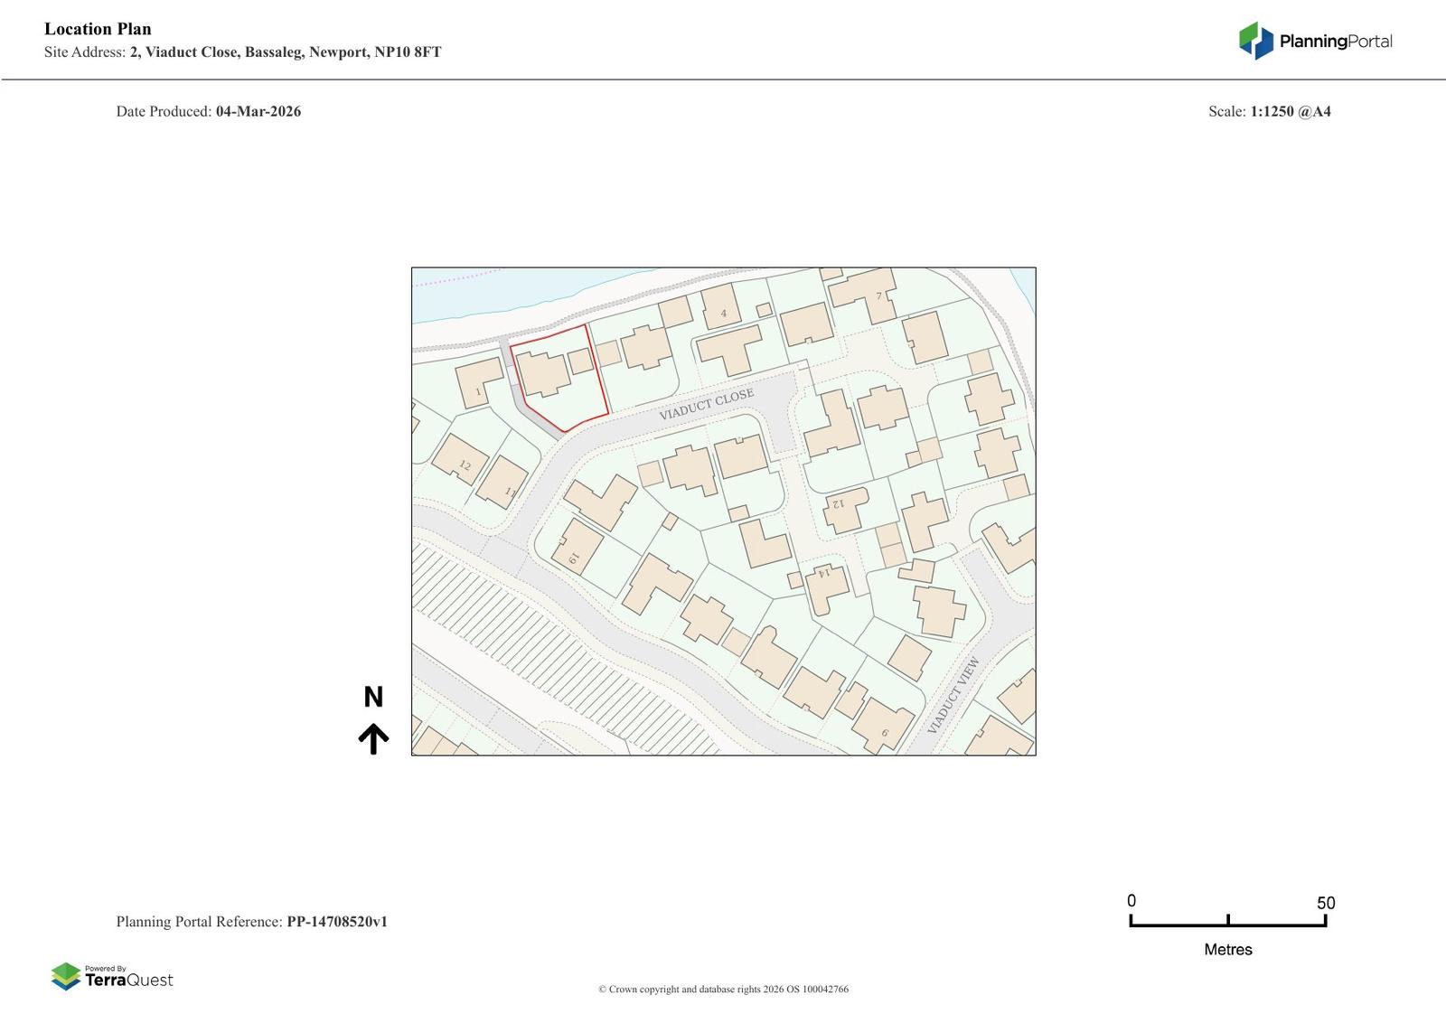Image resolution: width=1446 pixels, height=1023 pixels.
Task: Select the house labelled 1 beside the site
Action: [477, 383]
